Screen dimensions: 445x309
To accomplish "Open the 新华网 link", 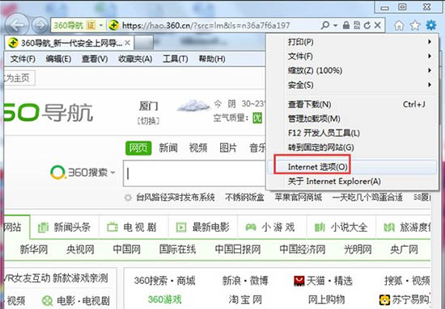I will click(x=34, y=249).
